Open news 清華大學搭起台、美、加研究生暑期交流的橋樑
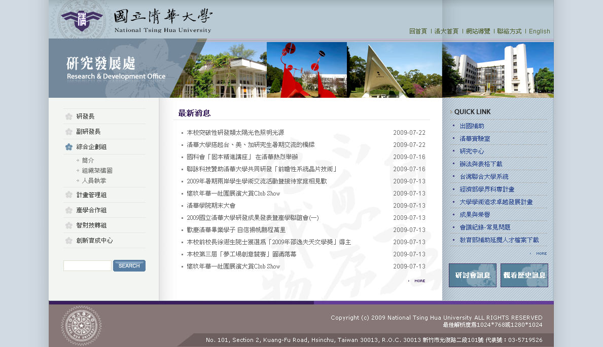 pyautogui.click(x=251, y=145)
